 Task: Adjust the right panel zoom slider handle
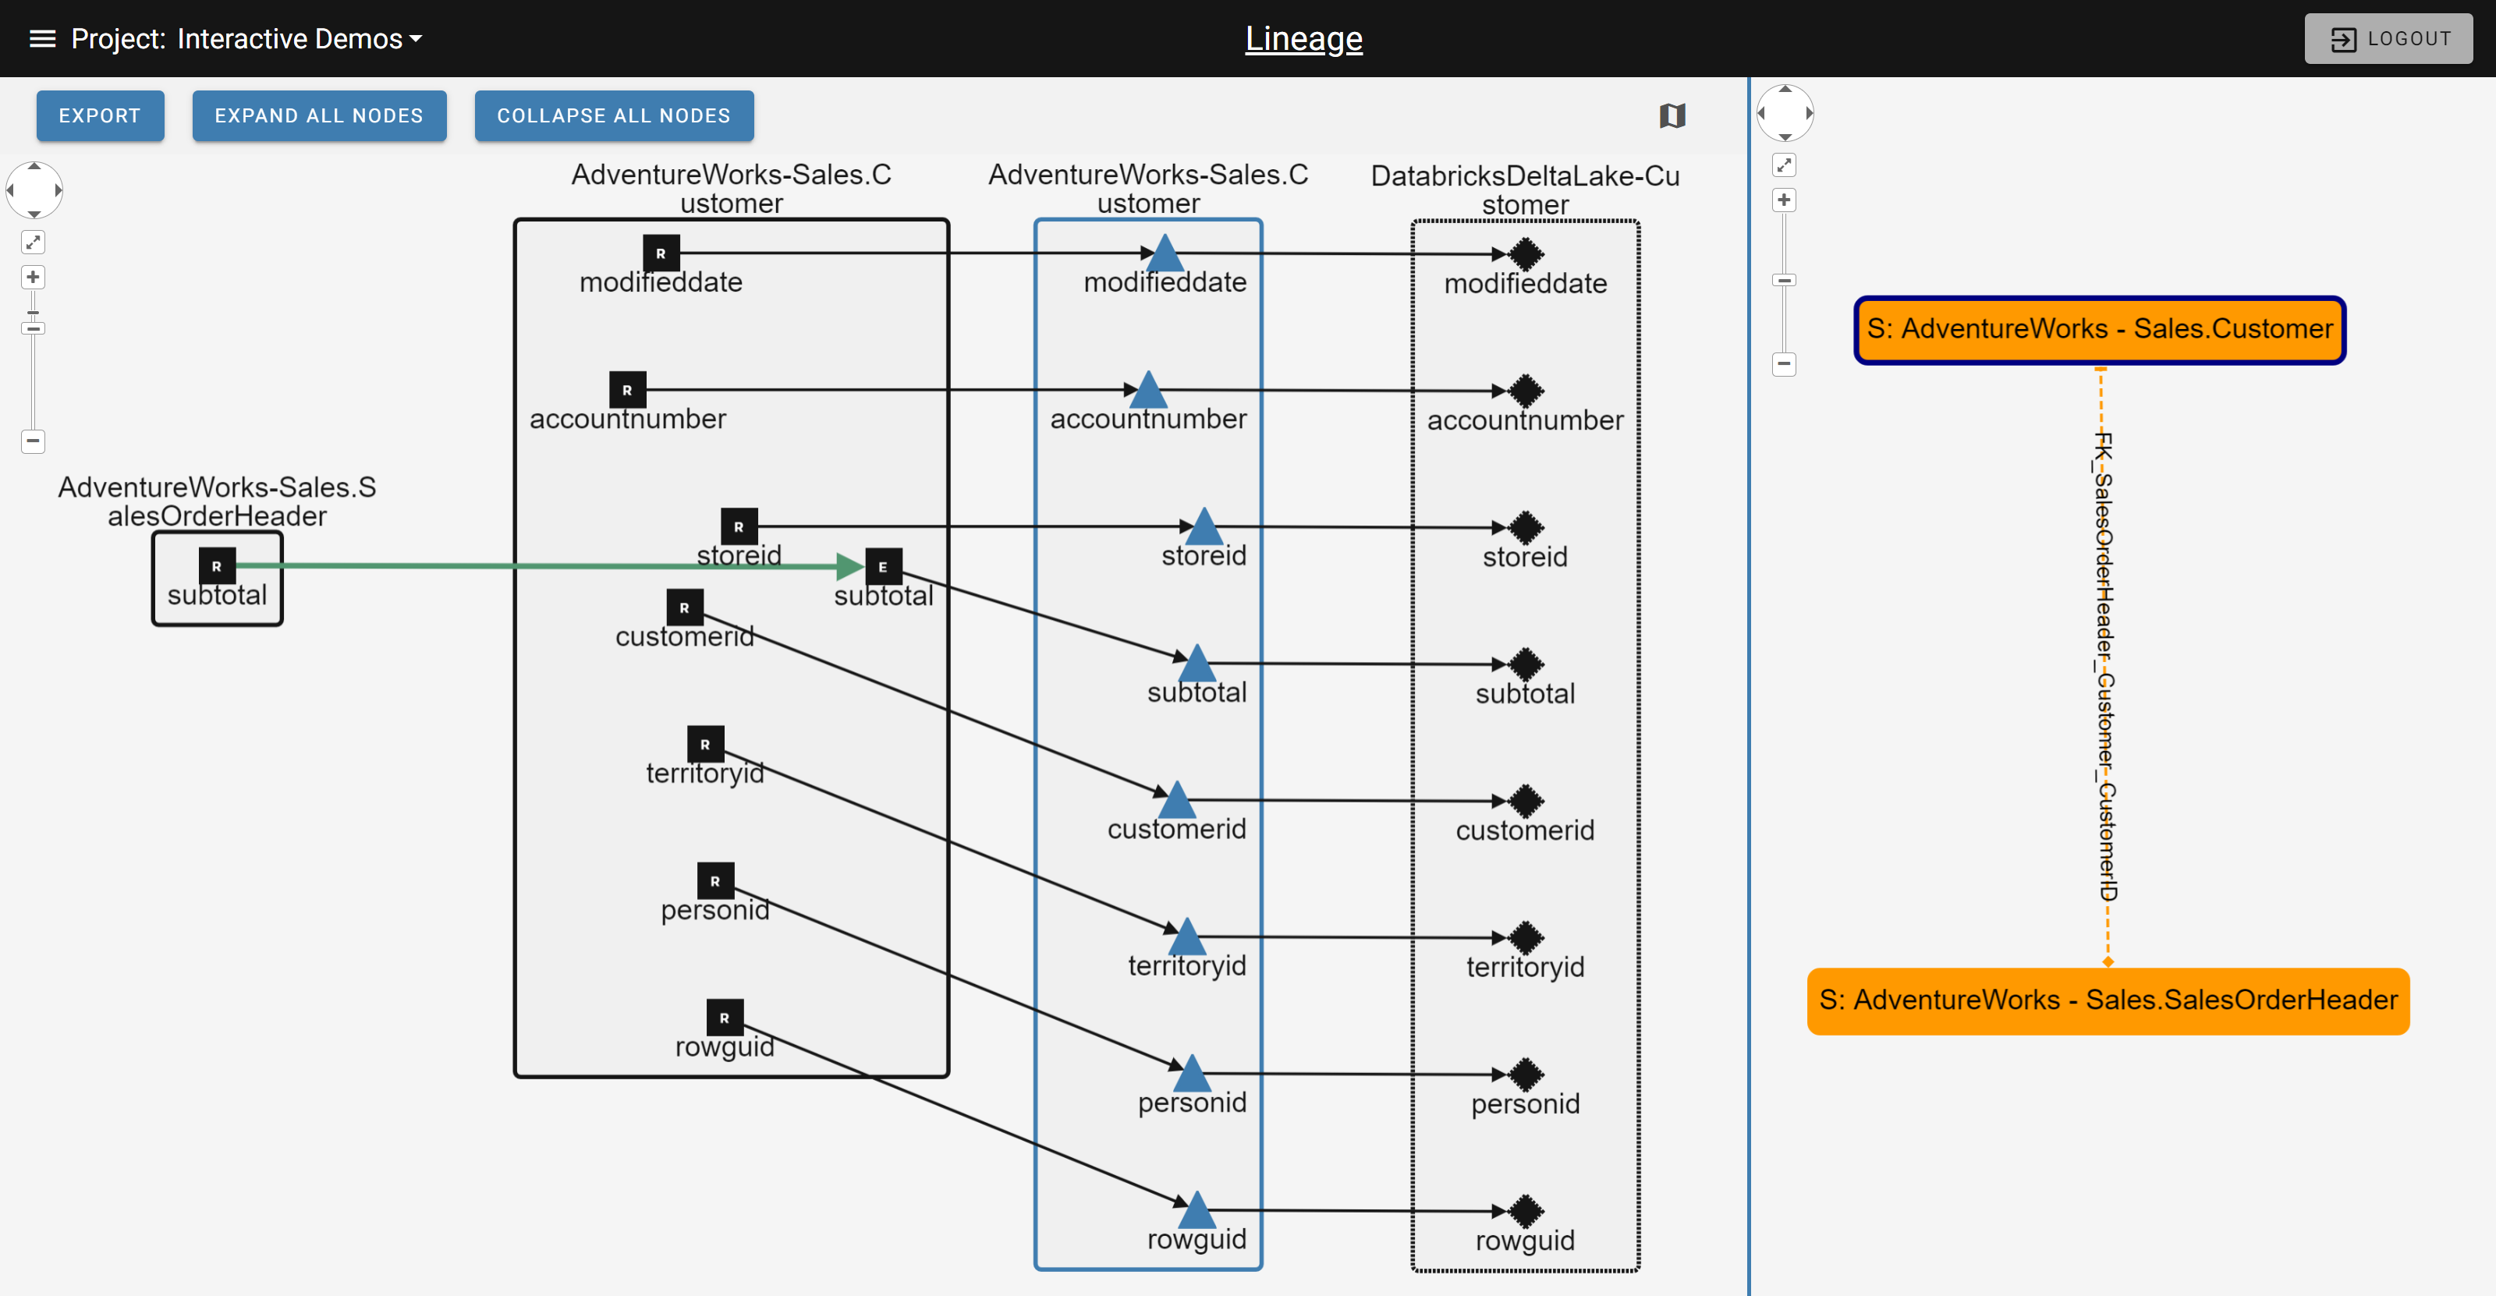[x=1784, y=280]
